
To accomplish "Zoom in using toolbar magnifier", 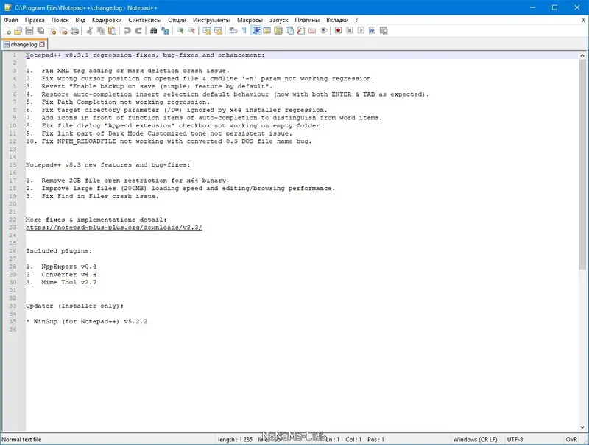I will click(x=180, y=31).
